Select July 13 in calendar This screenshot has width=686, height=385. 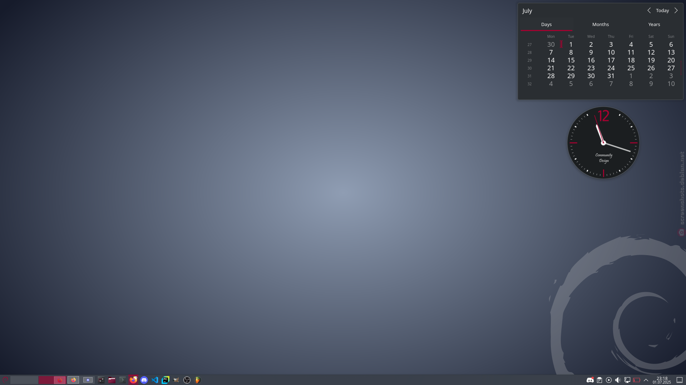click(671, 52)
